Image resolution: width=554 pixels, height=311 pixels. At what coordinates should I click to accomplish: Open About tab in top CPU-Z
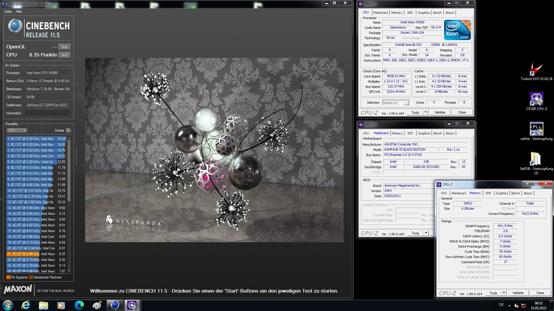point(450,13)
